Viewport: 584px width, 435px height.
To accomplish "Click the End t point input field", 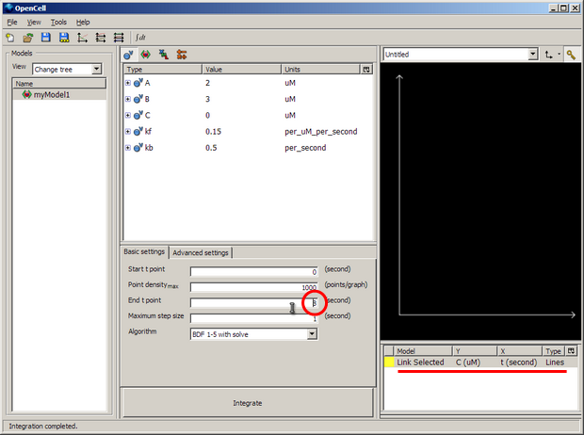I will click(253, 302).
